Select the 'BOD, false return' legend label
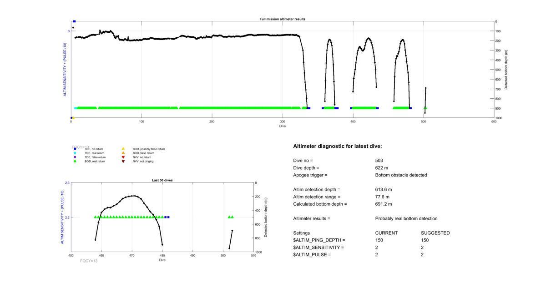Viewport: 546px width, 283px height. [143, 153]
